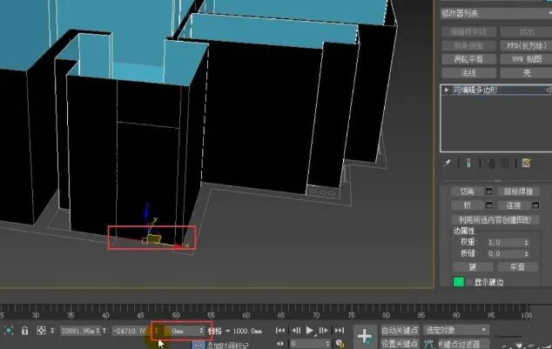
Task: Click the 涡轮平滑 TurboSmooth button
Action: click(x=468, y=59)
